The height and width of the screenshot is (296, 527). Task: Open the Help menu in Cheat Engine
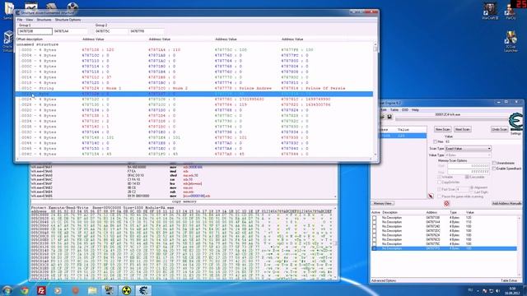415,109
